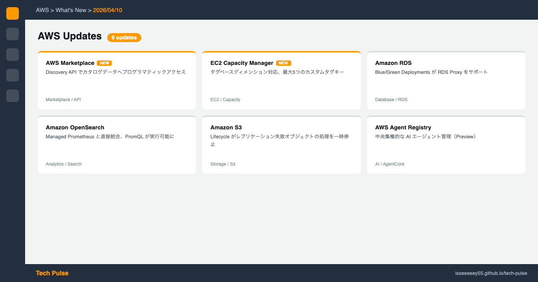Open the AWS Agent Registry card title

click(x=403, y=128)
